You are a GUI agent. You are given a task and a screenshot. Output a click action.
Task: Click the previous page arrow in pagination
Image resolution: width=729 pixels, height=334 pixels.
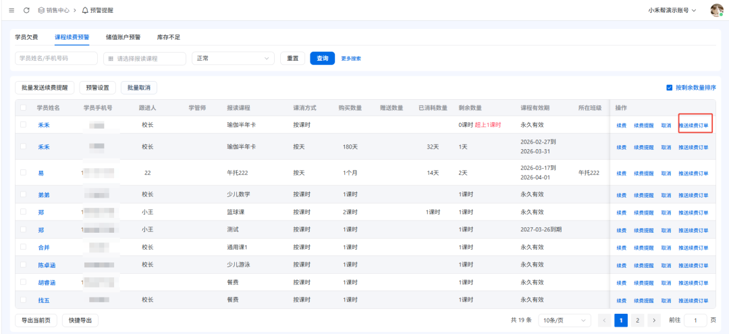(604, 321)
